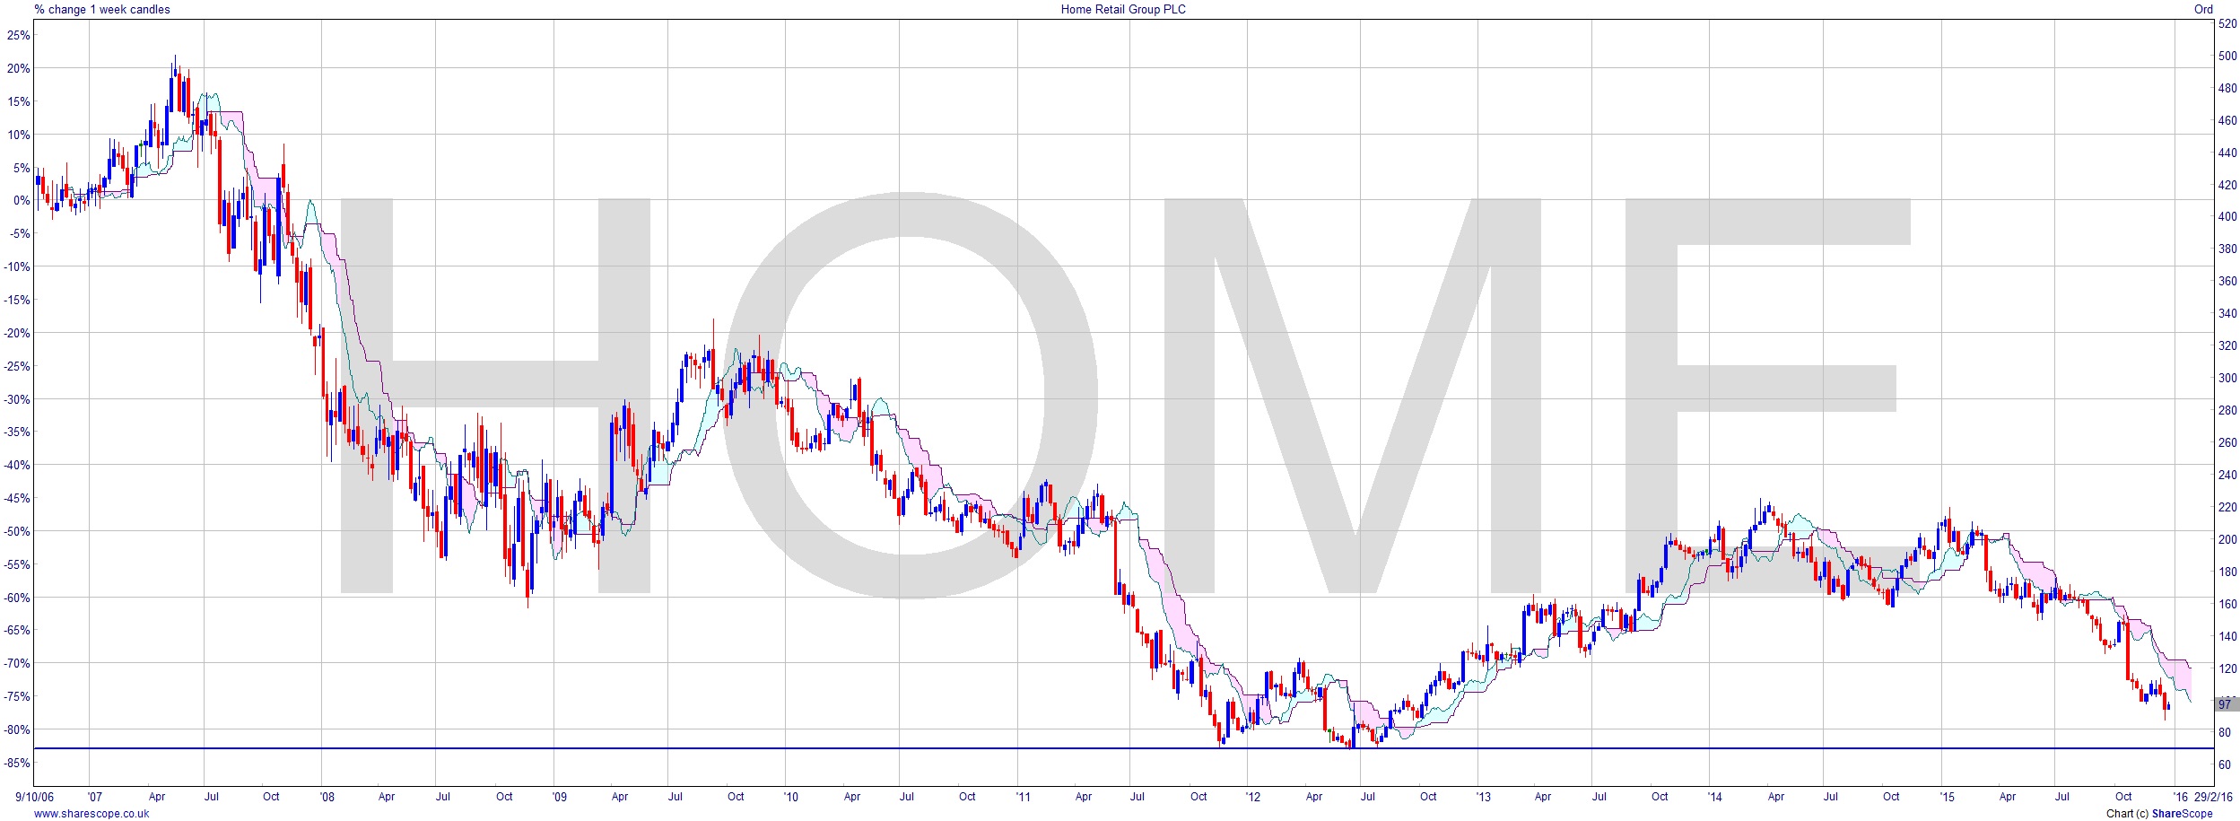Select the '12 year marker on time axis

tap(1251, 796)
